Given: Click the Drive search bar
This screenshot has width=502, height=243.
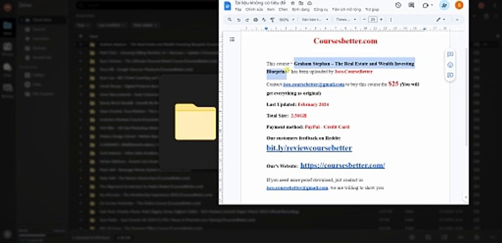Looking at the screenshot, I should 147,5.
